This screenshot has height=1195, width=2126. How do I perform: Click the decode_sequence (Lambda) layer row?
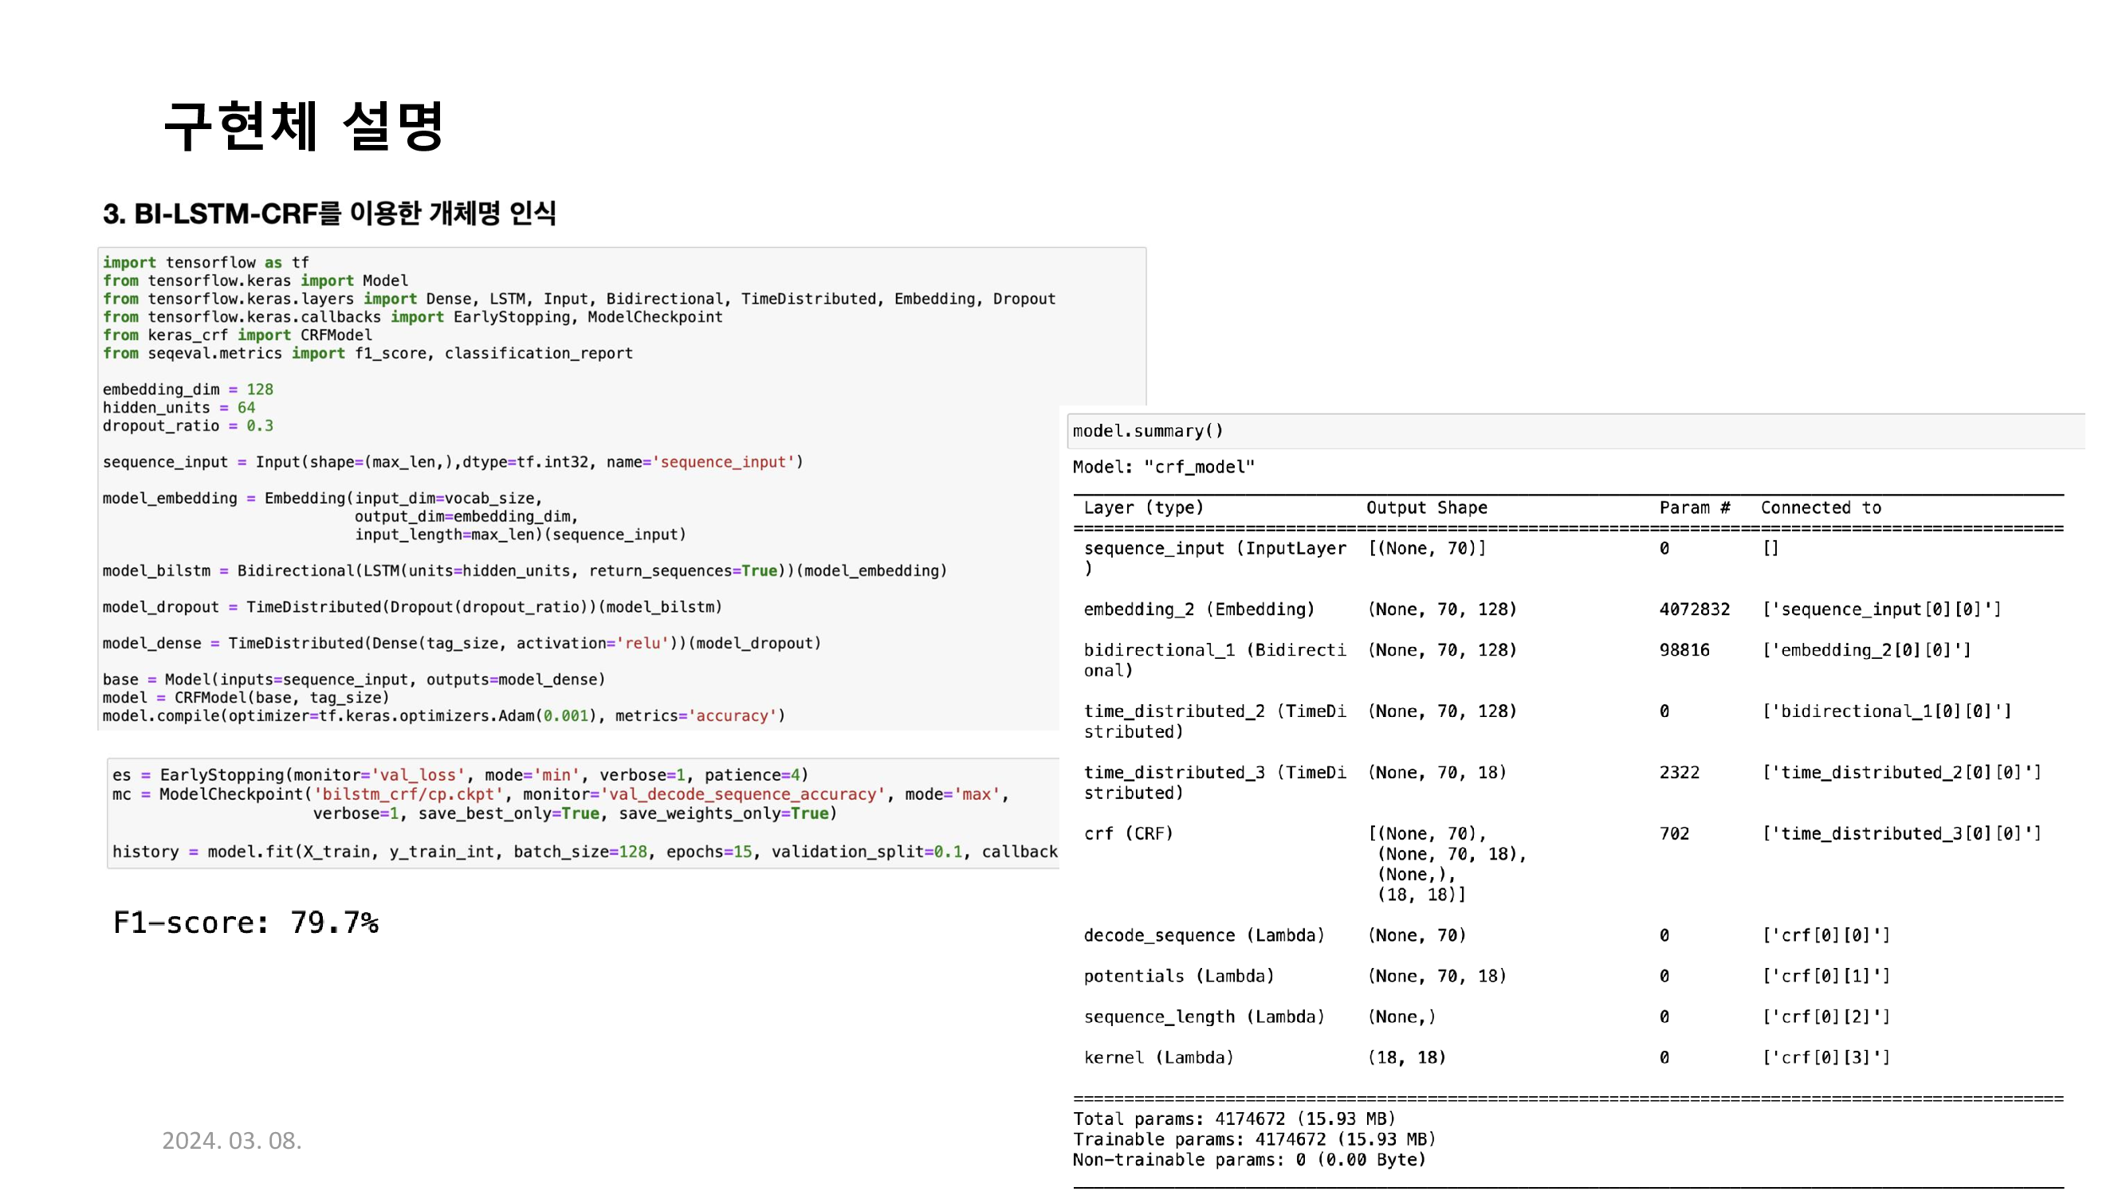pos(1204,934)
